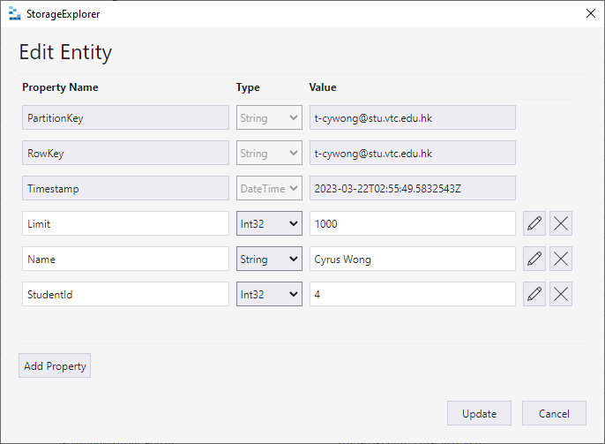Click the Limit value field showing 1000
Viewport: 605px width, 444px height.
(412, 223)
